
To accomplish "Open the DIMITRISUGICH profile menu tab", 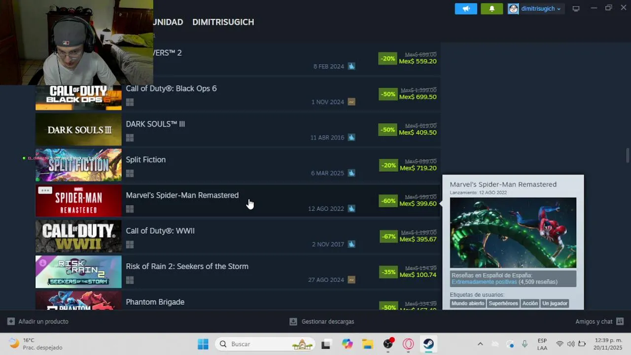I will click(x=223, y=22).
